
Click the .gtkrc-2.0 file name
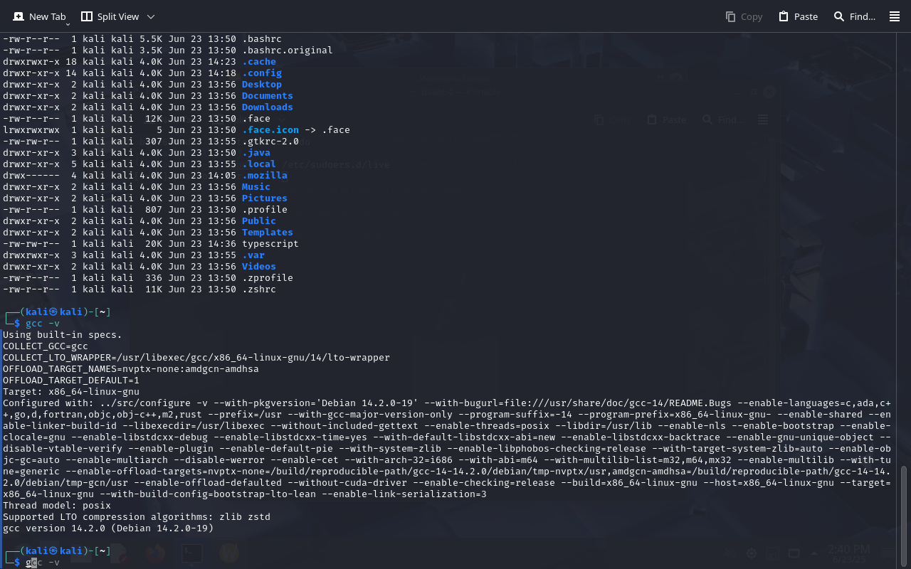[270, 142]
